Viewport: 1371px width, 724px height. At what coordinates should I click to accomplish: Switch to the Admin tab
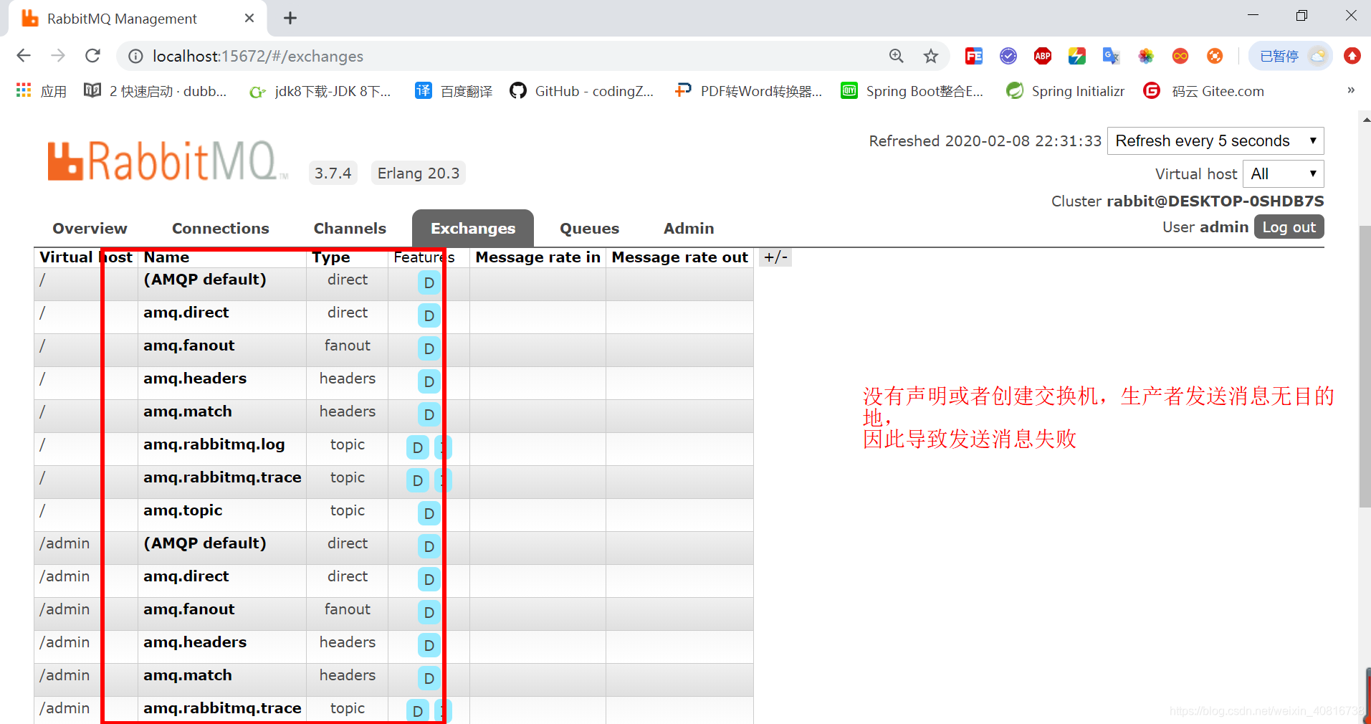[689, 228]
